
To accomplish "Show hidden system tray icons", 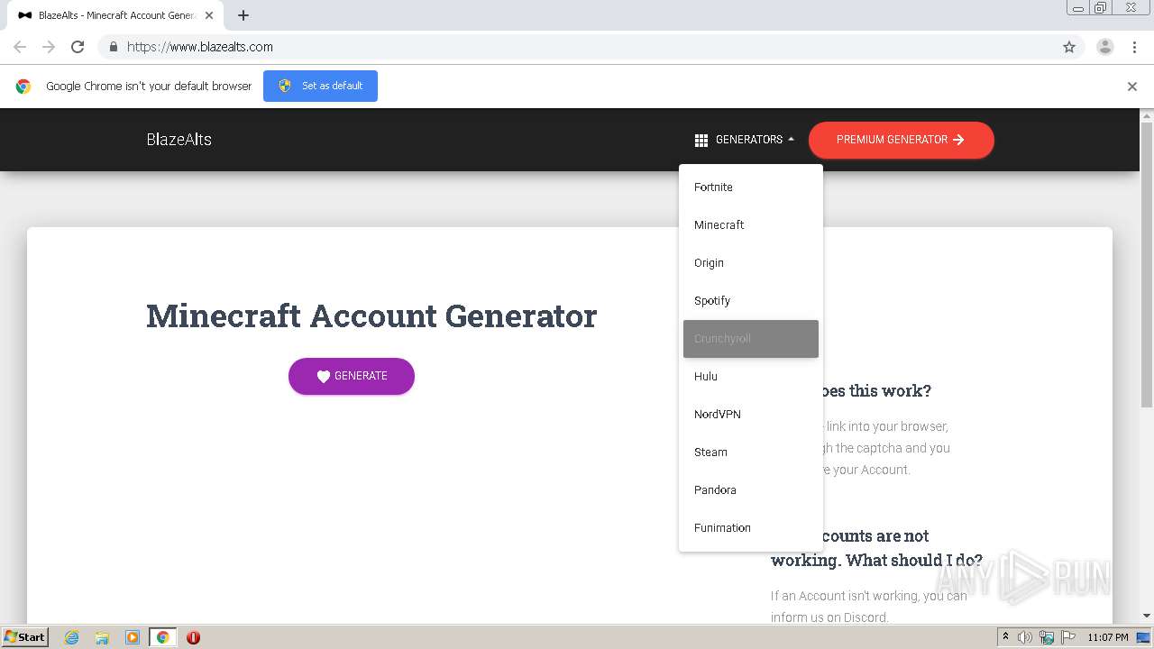I will pyautogui.click(x=1005, y=637).
